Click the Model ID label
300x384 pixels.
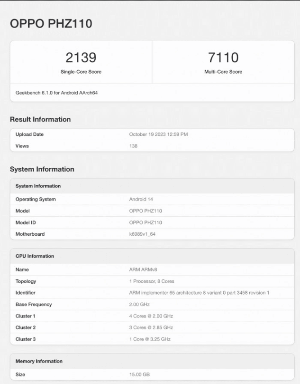[26, 222]
